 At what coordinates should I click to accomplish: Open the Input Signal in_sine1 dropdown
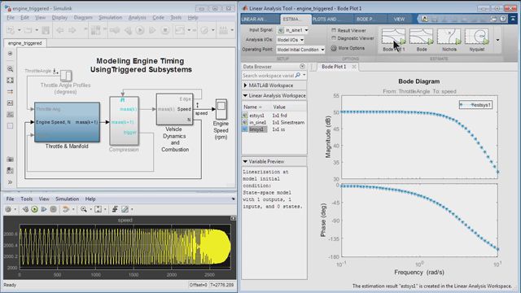pos(293,30)
